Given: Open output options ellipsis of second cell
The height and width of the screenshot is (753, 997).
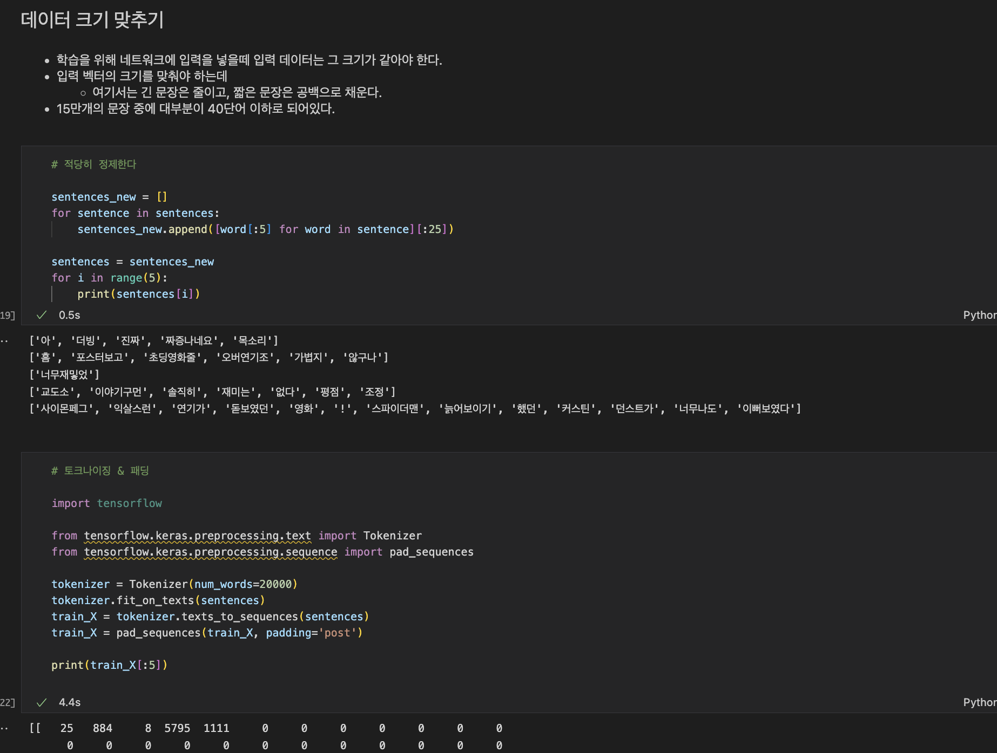Looking at the screenshot, I should [4, 728].
